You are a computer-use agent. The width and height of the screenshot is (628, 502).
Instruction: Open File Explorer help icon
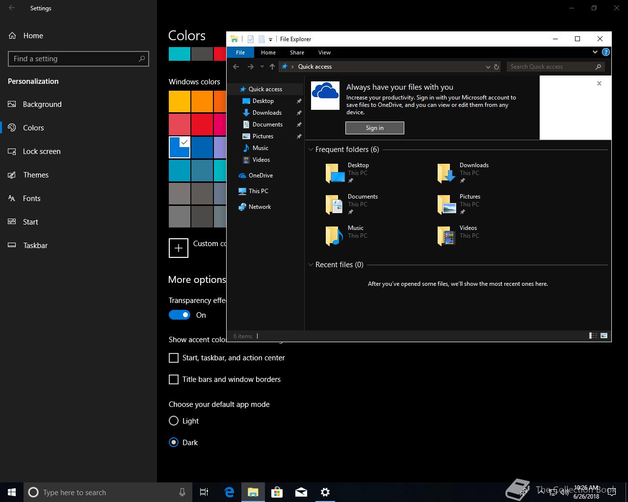click(606, 52)
